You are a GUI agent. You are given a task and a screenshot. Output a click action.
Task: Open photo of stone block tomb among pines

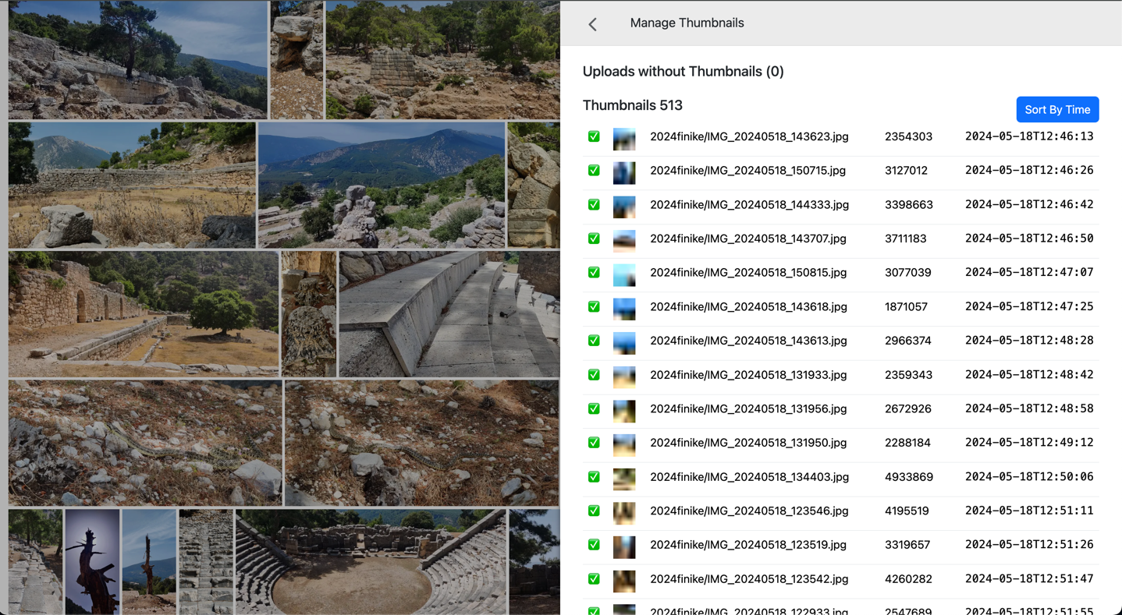point(442,60)
